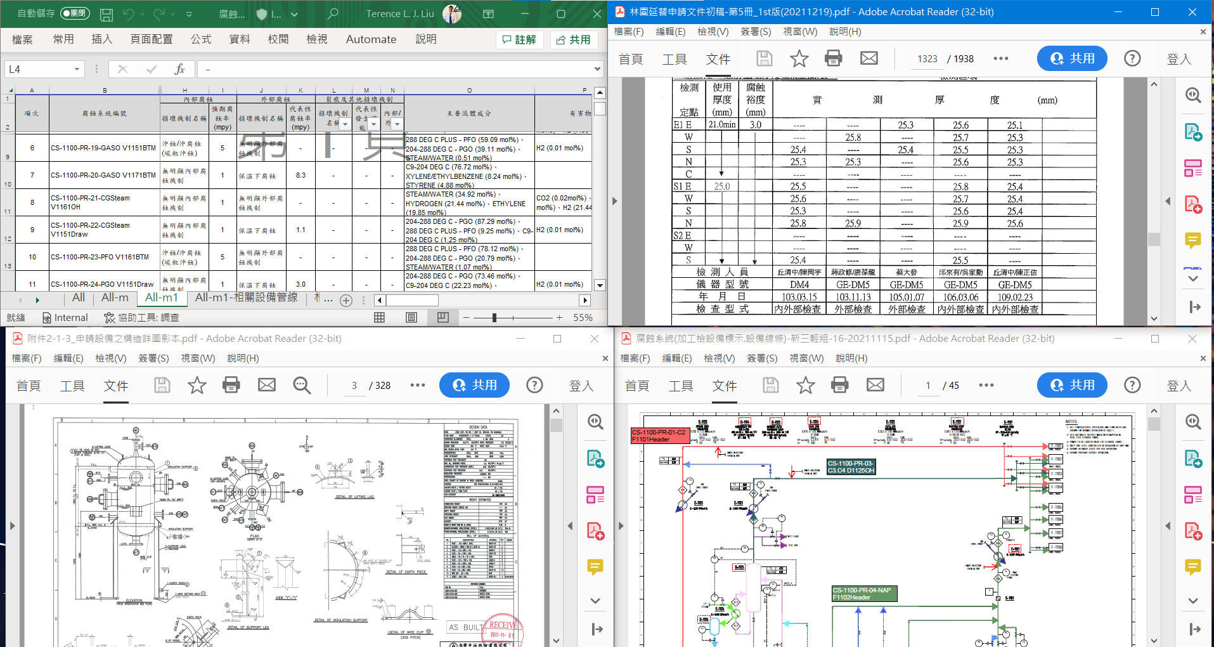Print the 1323-page PDF document
This screenshot has width=1214, height=647.
coord(833,58)
